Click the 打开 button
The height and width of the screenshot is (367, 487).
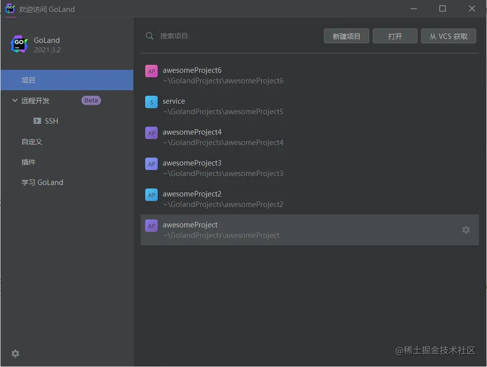pos(395,36)
